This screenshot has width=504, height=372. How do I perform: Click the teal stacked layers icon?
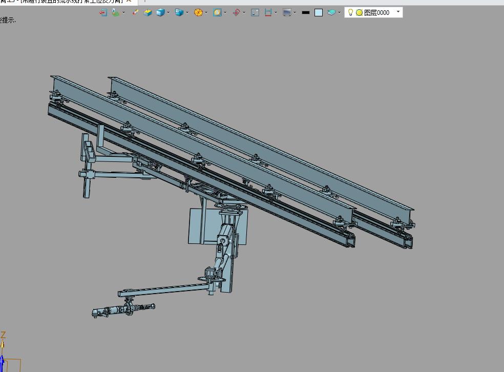pos(331,12)
